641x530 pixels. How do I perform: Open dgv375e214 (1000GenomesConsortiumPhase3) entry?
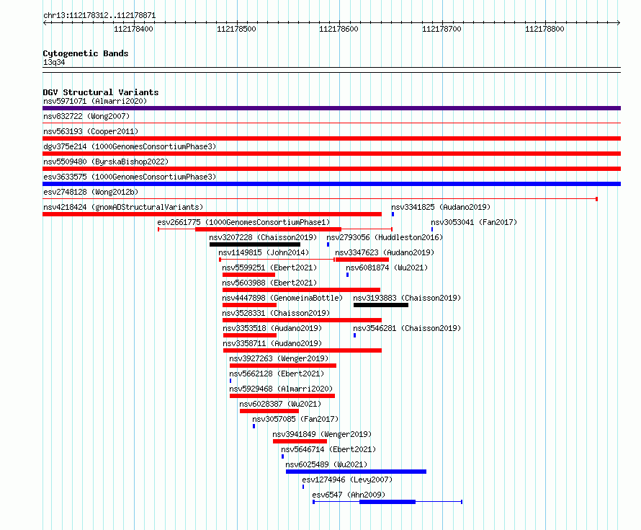pyautogui.click(x=130, y=146)
